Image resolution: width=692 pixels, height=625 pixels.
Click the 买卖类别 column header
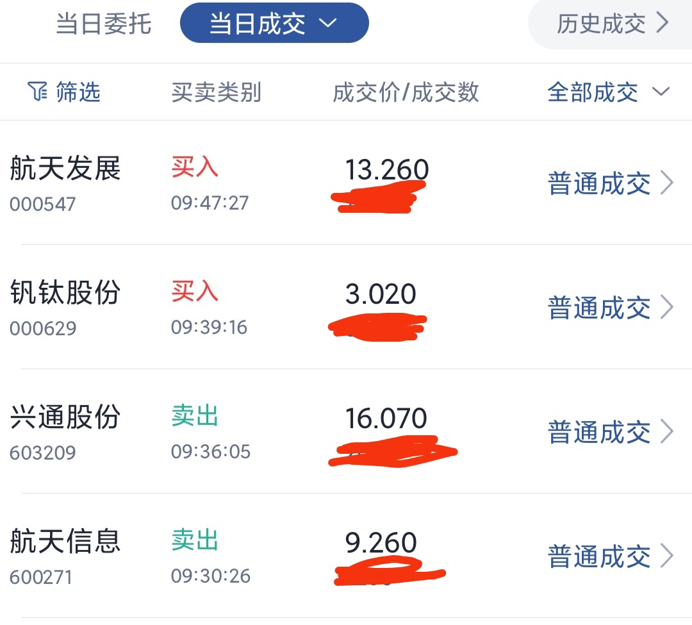[x=217, y=92]
